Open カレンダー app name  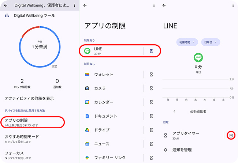(x=104, y=102)
